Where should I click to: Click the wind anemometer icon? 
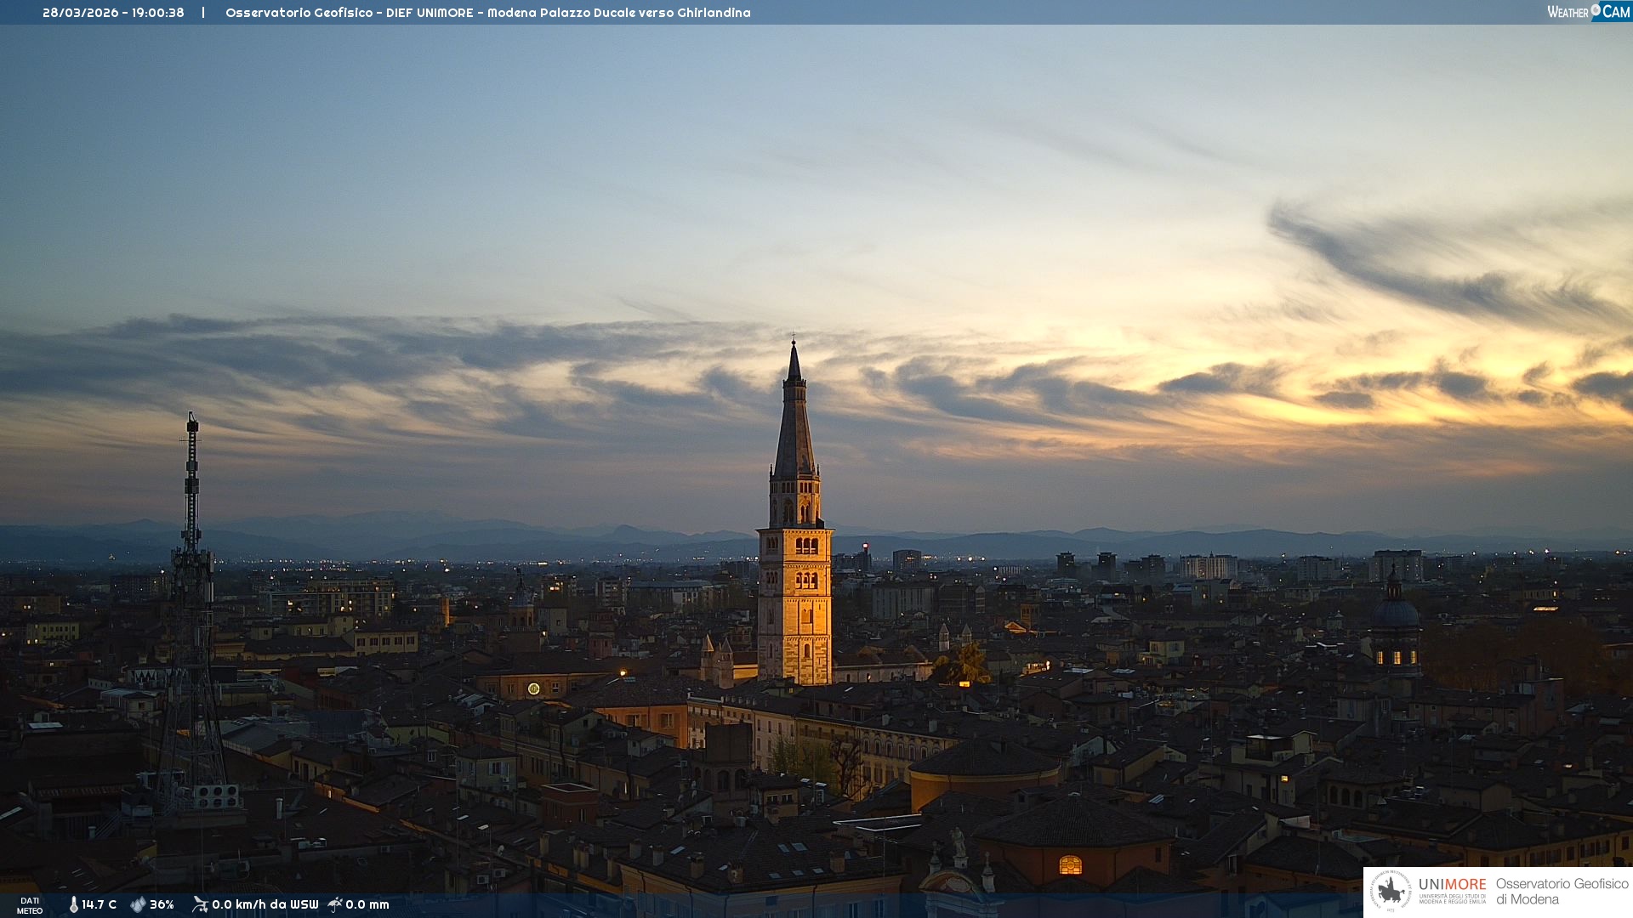(x=200, y=904)
